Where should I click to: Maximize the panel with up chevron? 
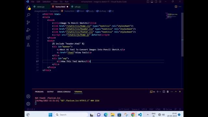(x=176, y=92)
